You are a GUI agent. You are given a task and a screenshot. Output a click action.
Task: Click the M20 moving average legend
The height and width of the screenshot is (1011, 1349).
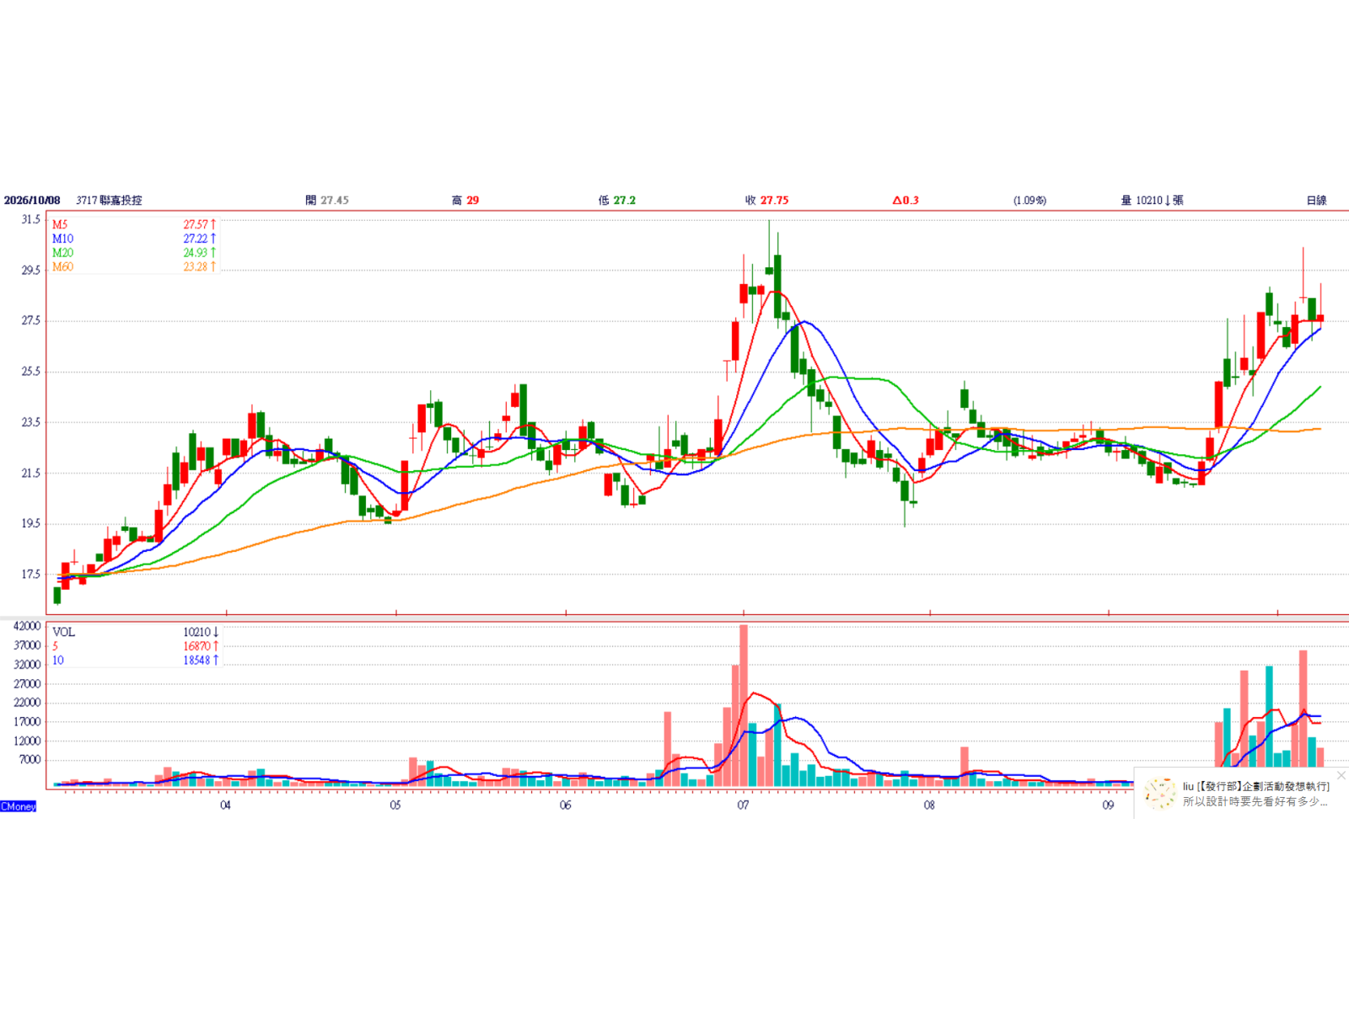(x=63, y=253)
